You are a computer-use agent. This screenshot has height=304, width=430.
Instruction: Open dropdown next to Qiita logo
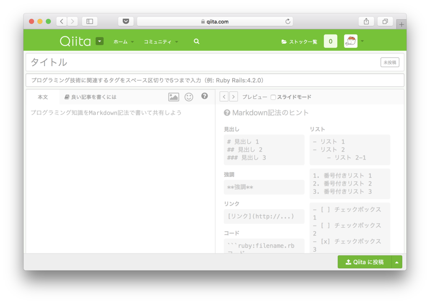tap(100, 41)
